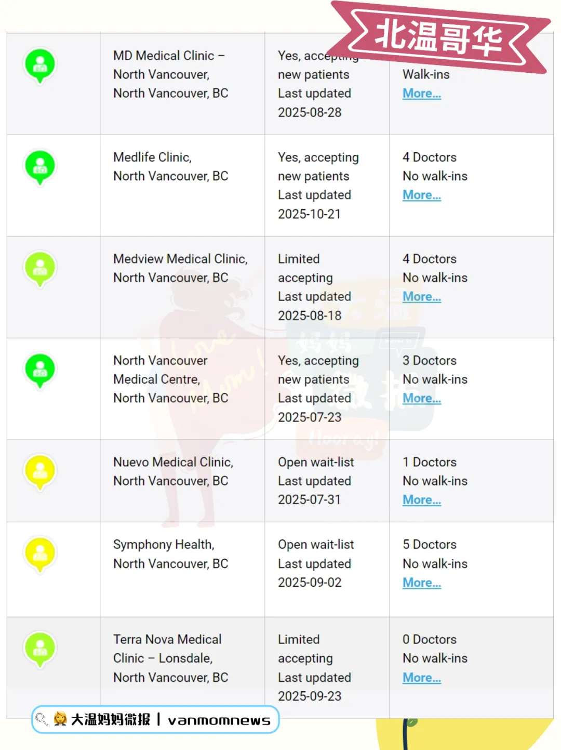The height and width of the screenshot is (750, 561).
Task: Click Symphony Health yellow pin icon
Action: pos(40,554)
